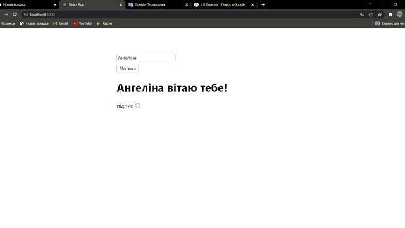Open the profile avatar
The height and width of the screenshot is (228, 405).
[399, 15]
